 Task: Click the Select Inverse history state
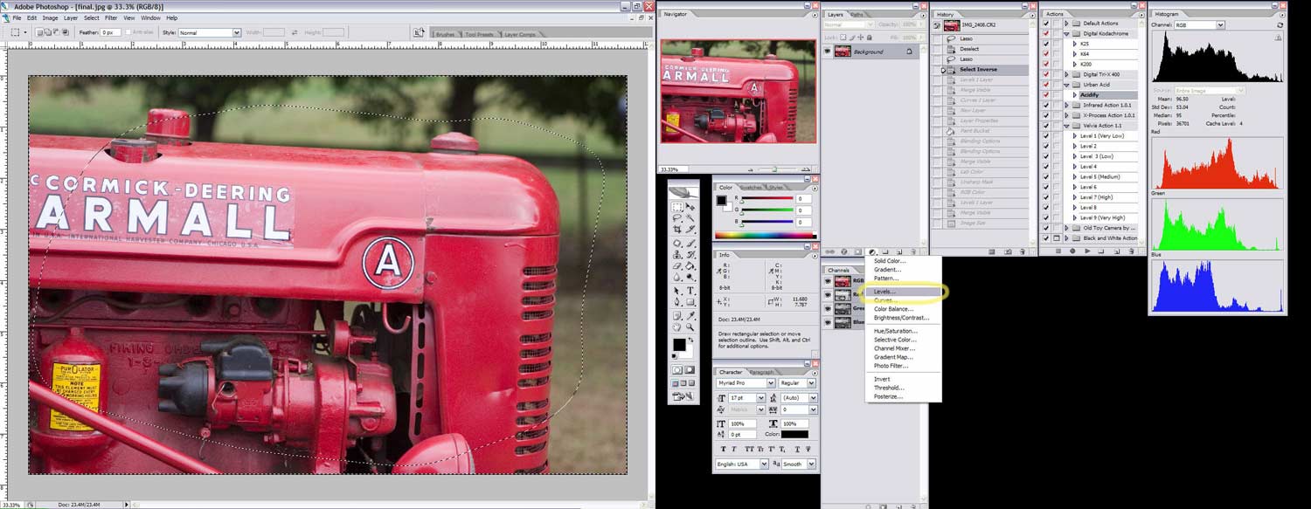coord(978,69)
